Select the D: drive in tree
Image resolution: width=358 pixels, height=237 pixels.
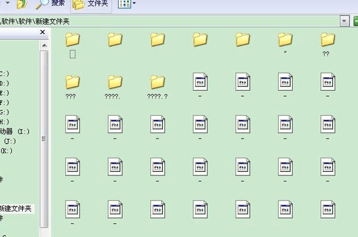(4, 83)
